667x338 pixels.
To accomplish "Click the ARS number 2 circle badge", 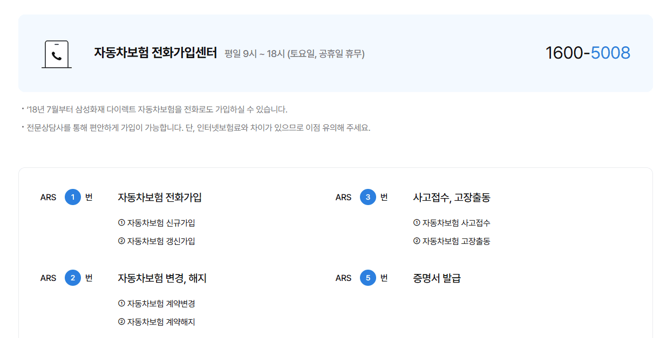I will [x=73, y=278].
